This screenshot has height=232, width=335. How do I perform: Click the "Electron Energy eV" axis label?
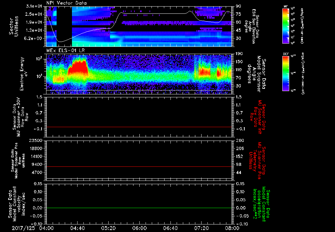(x=24, y=74)
